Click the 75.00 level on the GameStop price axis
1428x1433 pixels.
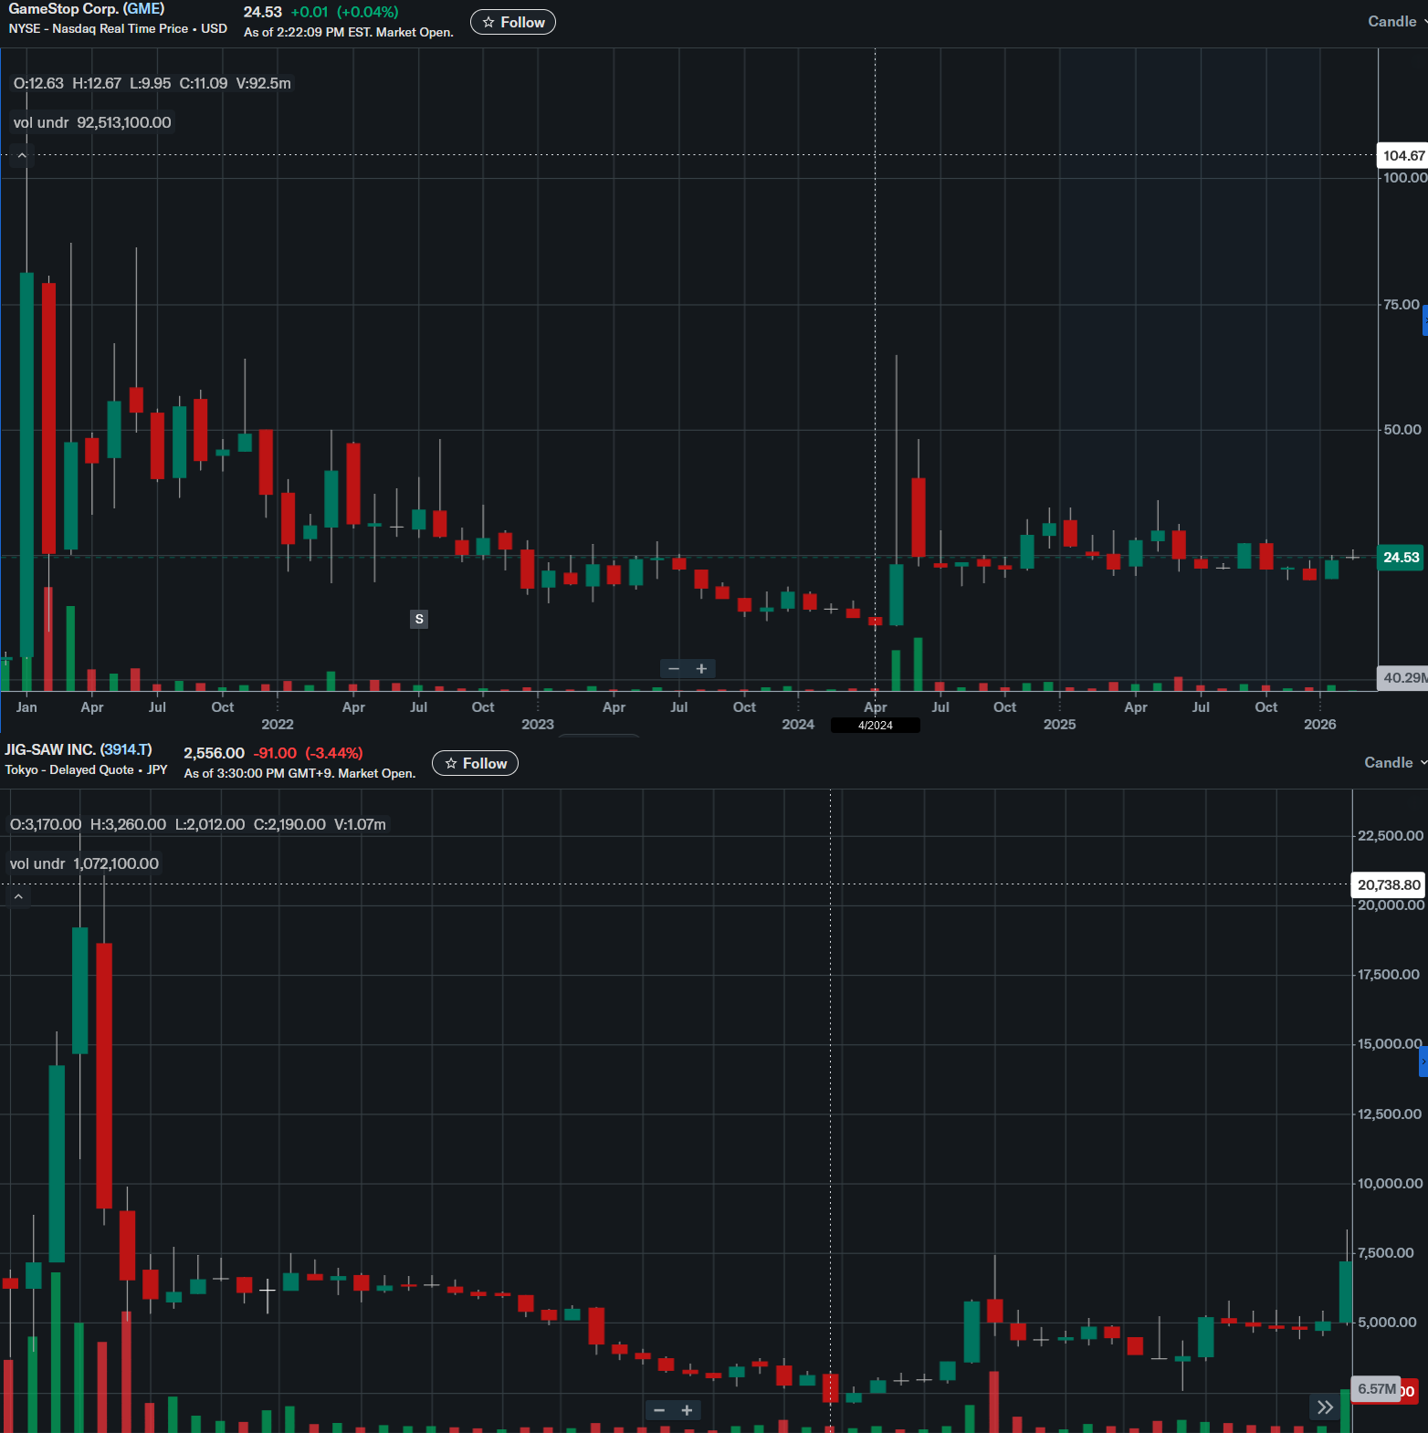pyautogui.click(x=1402, y=305)
